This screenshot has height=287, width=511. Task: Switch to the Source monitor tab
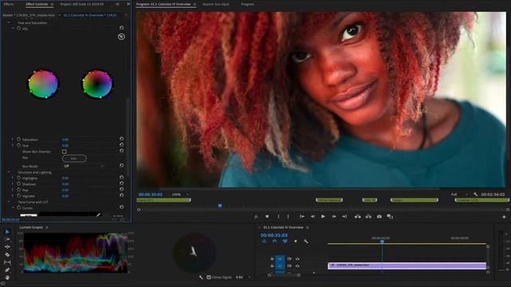point(216,4)
